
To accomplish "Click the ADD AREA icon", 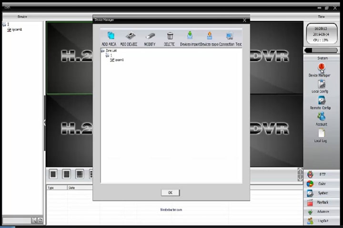I will click(x=111, y=36).
